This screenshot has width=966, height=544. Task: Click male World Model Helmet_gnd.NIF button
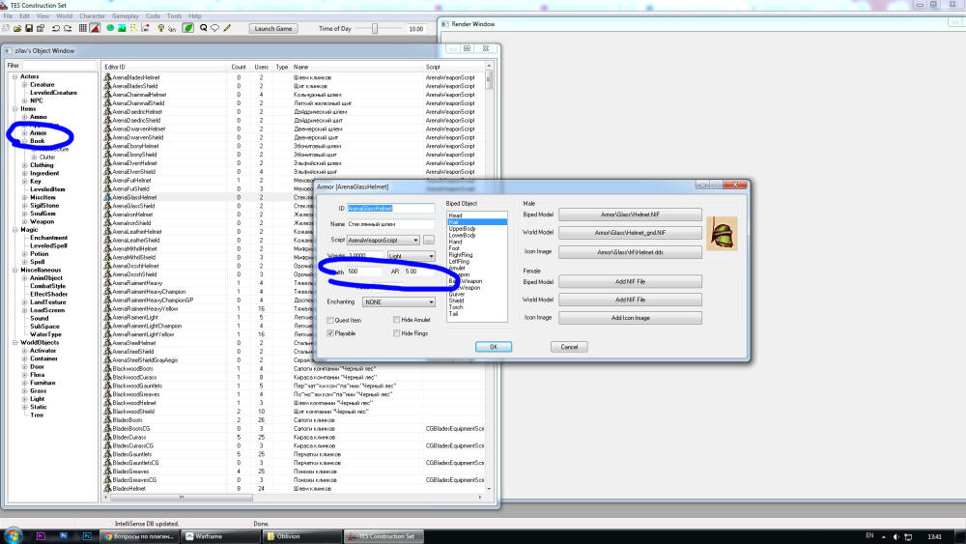[x=630, y=233]
